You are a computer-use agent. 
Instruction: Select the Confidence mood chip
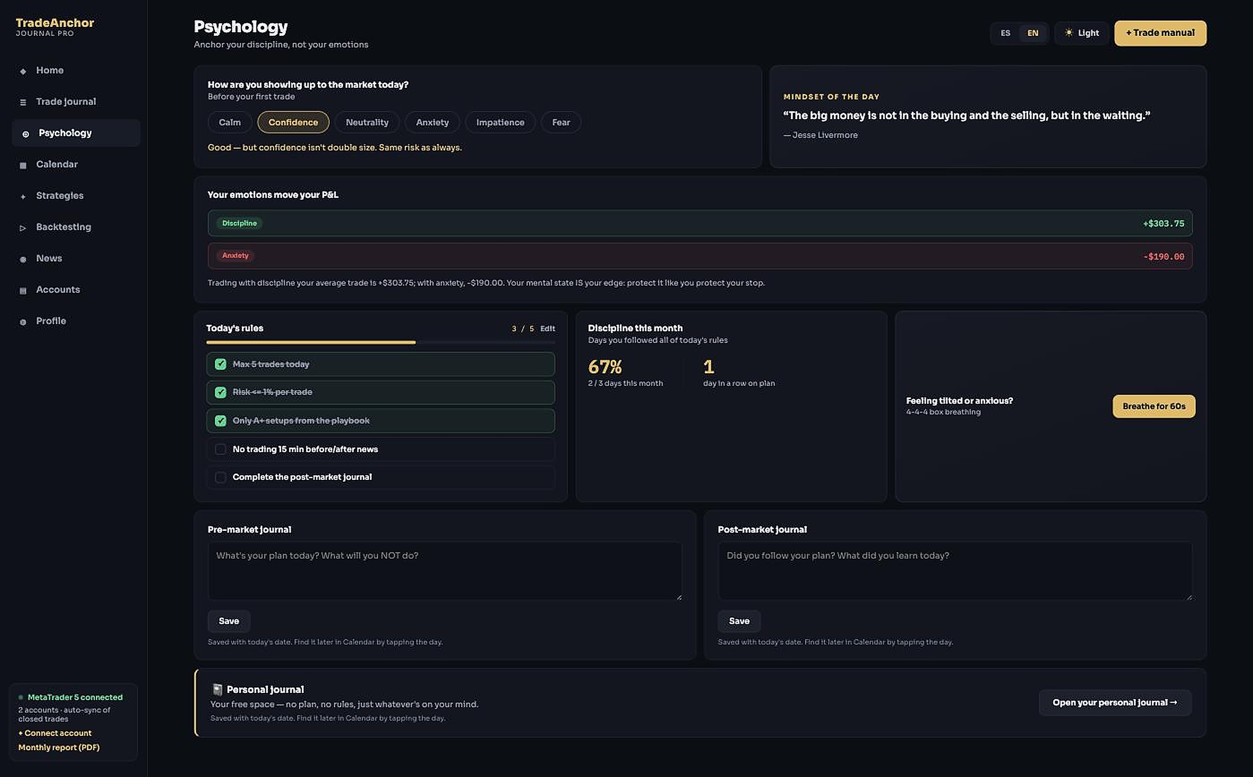click(x=293, y=122)
